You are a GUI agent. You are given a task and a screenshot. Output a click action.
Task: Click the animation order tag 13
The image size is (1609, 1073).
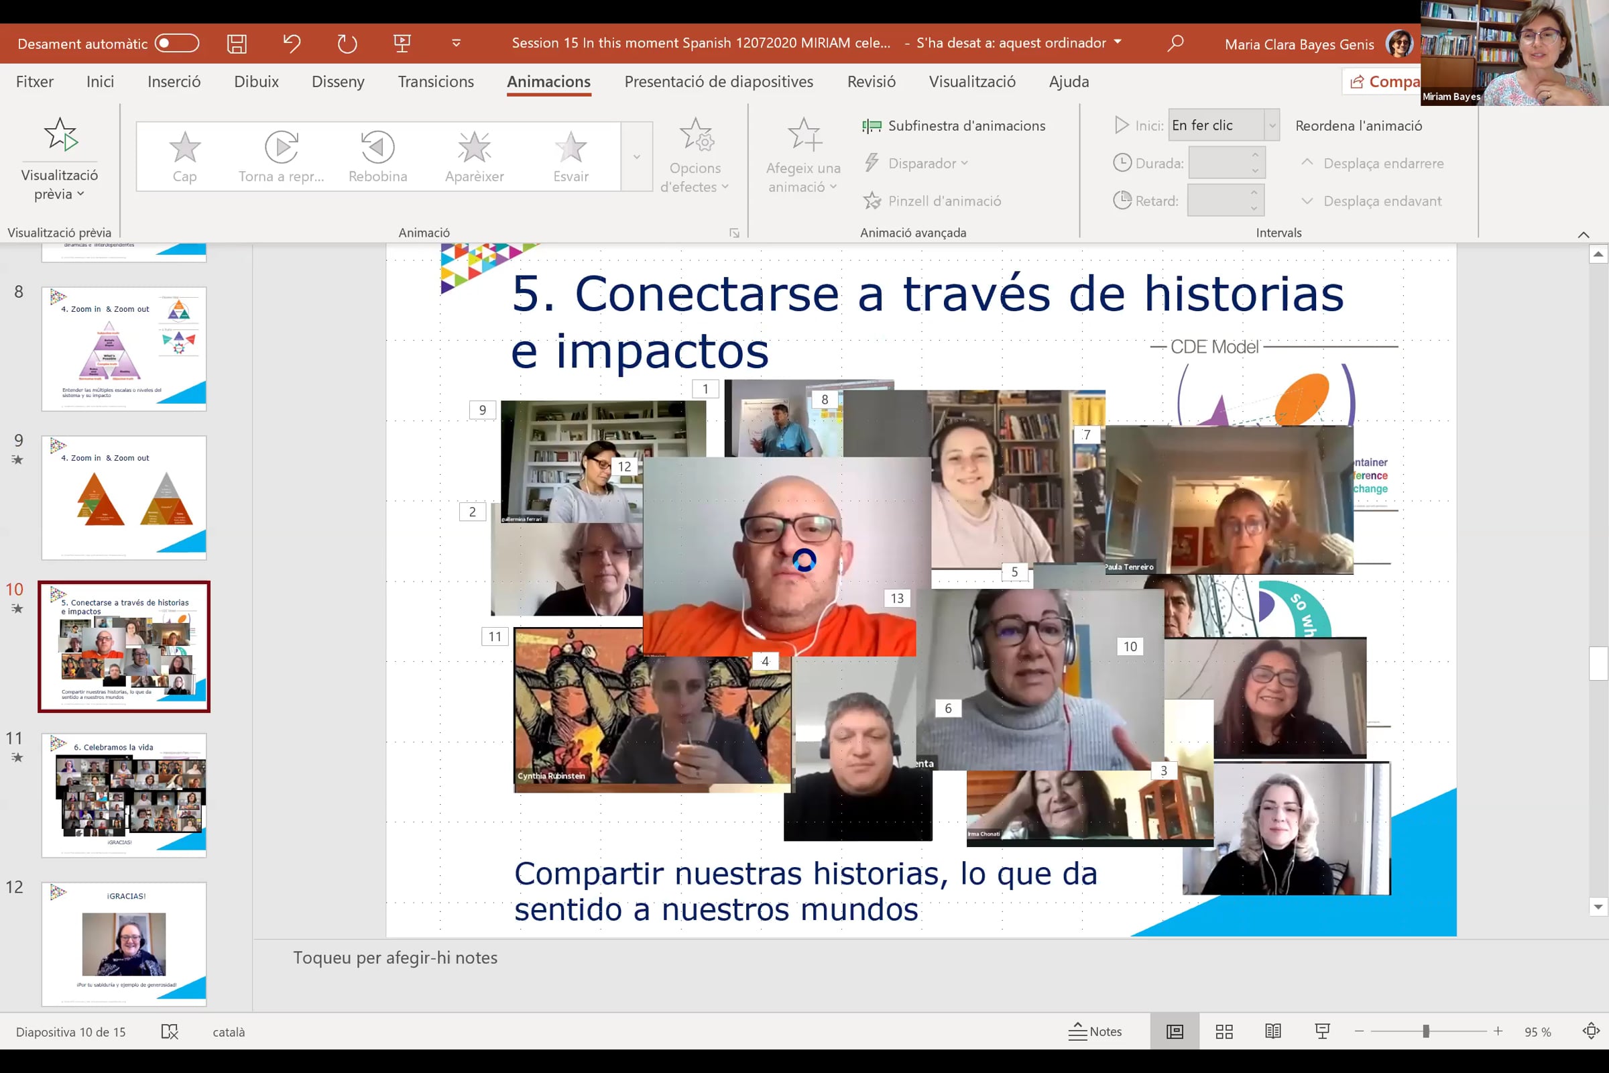tap(897, 598)
